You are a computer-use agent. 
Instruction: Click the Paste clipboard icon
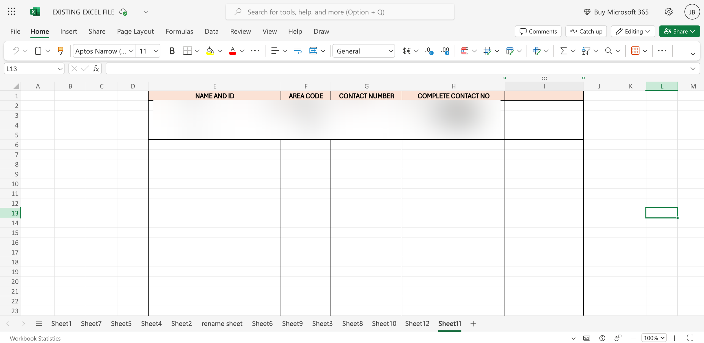click(x=38, y=51)
